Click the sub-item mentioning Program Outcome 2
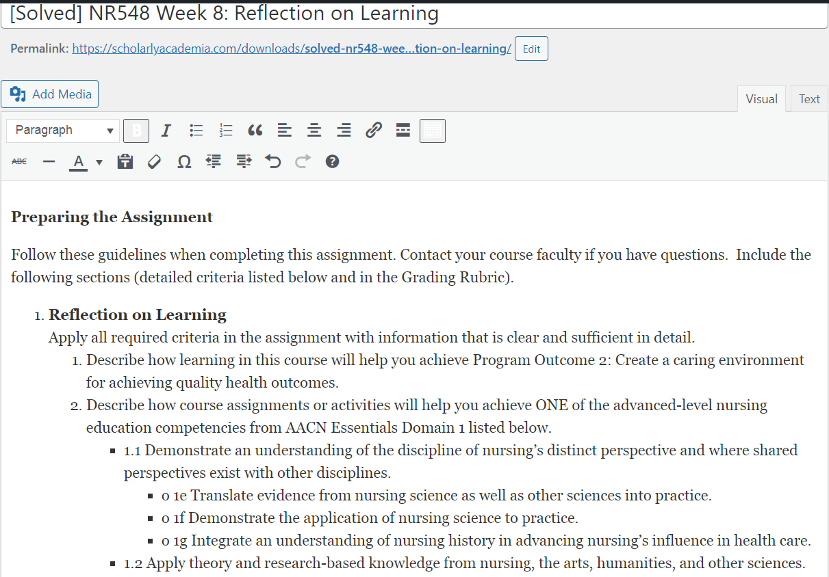Image resolution: width=829 pixels, height=577 pixels. tap(445, 371)
